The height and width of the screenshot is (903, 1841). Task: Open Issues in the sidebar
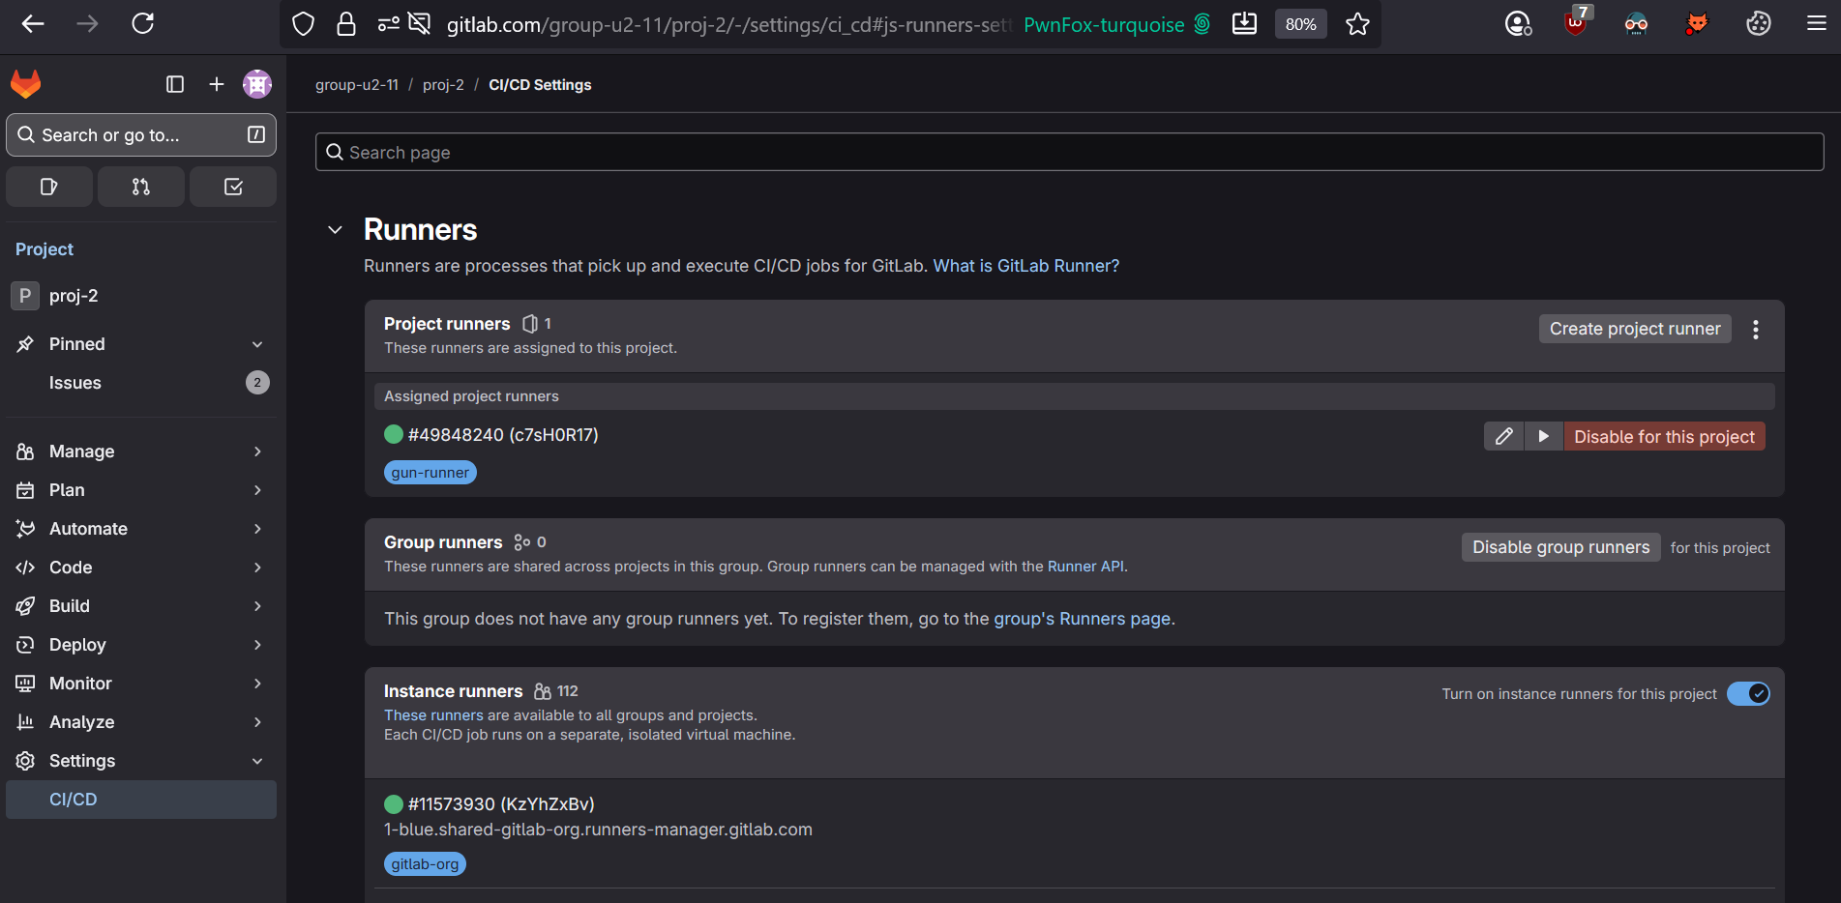[x=75, y=383]
